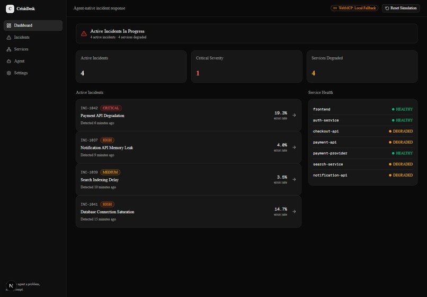The height and width of the screenshot is (297, 427).
Task: Click the 3.5% error rate value
Action: pyautogui.click(x=282, y=177)
